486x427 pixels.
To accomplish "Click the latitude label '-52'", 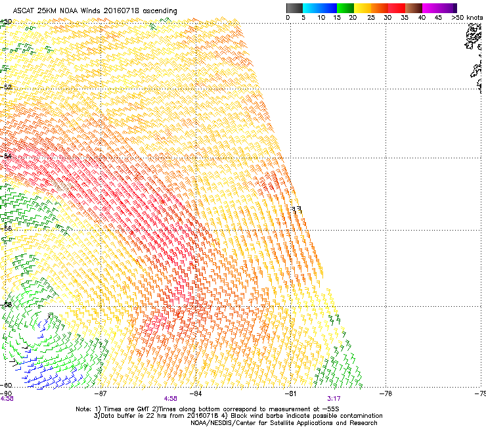I will [x=6, y=87].
